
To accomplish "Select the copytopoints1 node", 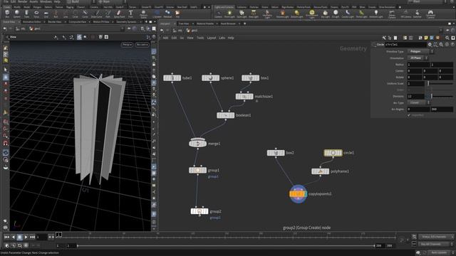I will pos(298,194).
